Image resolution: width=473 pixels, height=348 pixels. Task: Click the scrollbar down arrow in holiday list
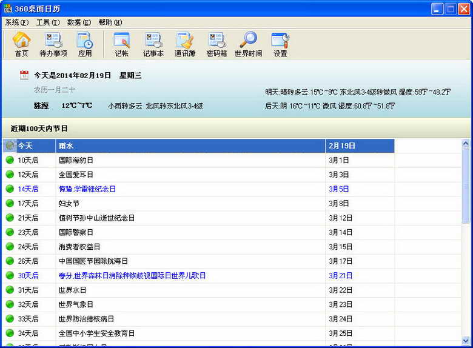pos(466,341)
